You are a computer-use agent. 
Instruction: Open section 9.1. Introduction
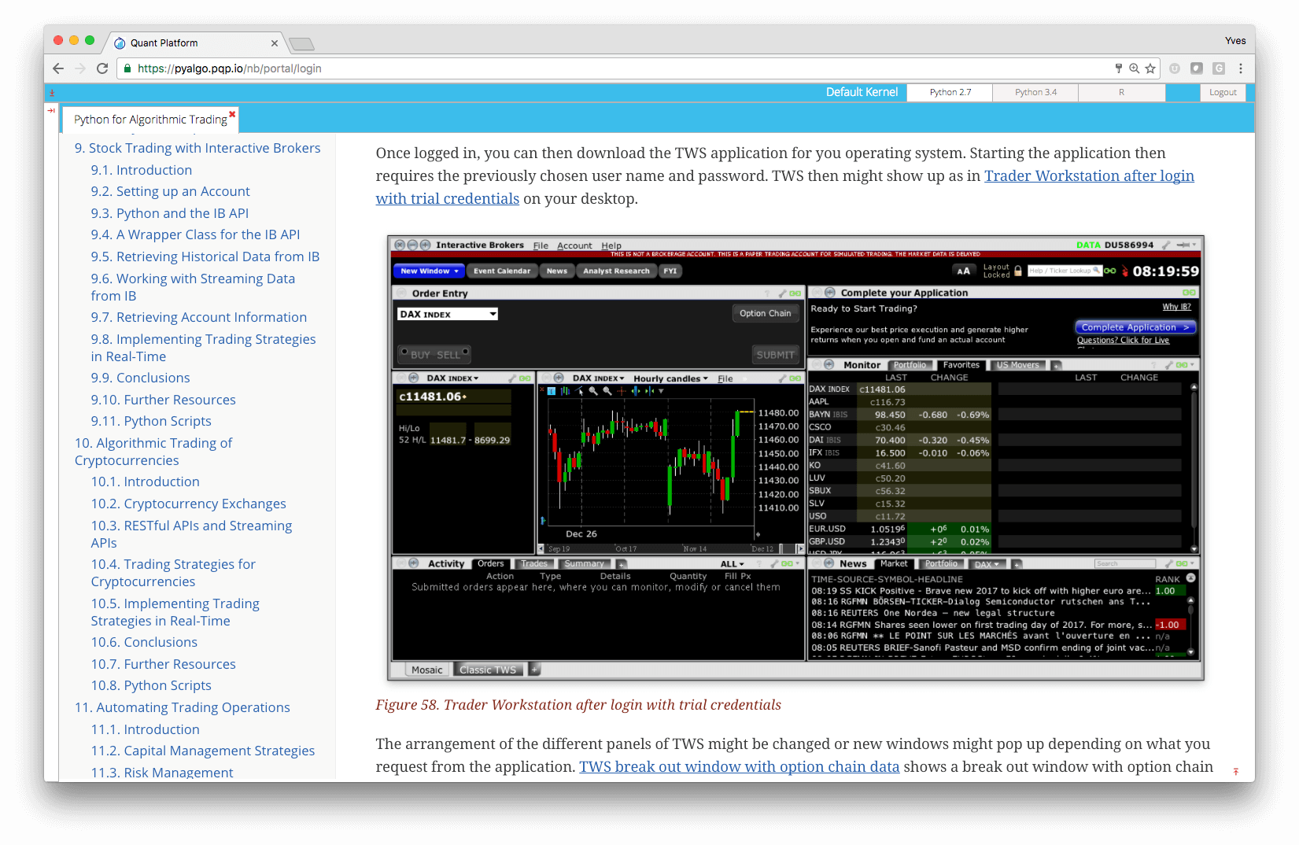click(141, 170)
